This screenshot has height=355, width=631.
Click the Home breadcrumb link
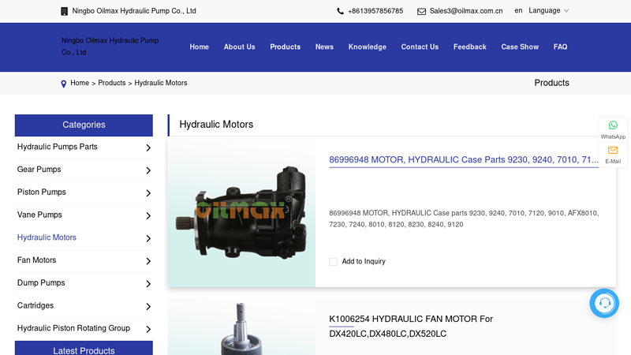click(80, 83)
